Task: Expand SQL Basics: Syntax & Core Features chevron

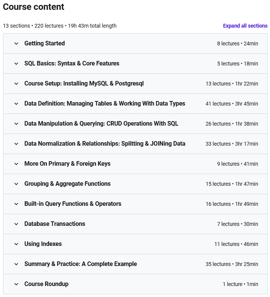Action: click(16, 64)
